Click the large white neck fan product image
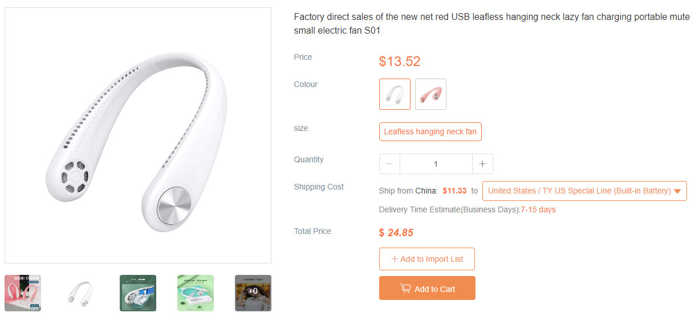This screenshot has width=699, height=321. 138,135
